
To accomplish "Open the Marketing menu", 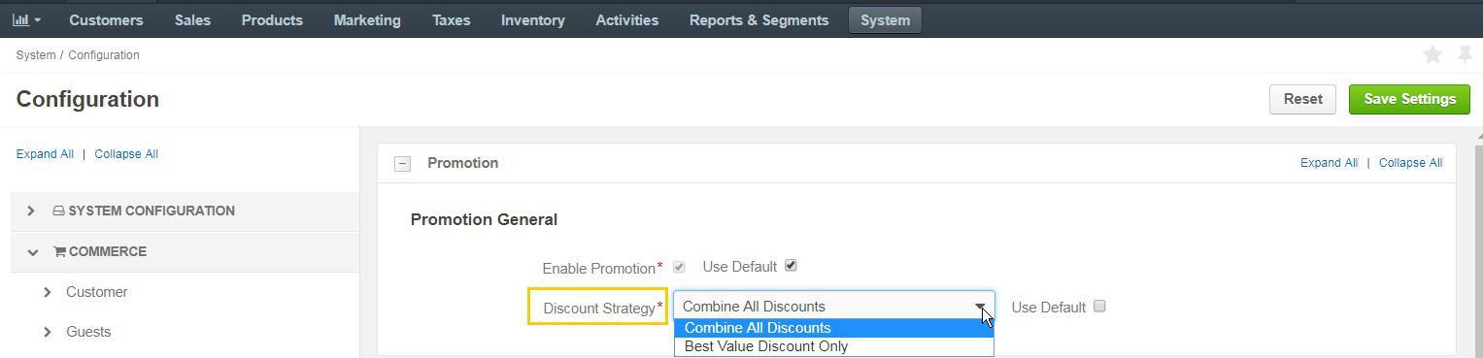I will point(367,19).
